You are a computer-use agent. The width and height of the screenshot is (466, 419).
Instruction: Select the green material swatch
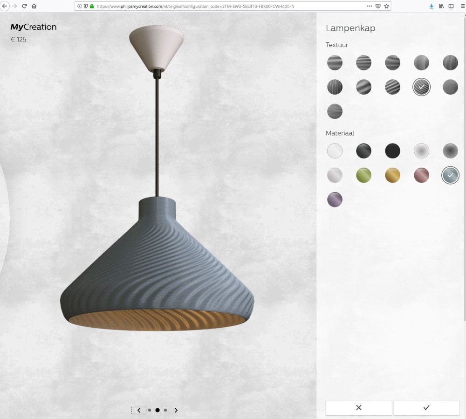363,175
